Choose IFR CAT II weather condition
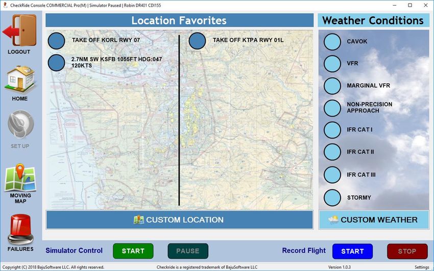This screenshot has height=271, width=434. [332, 152]
